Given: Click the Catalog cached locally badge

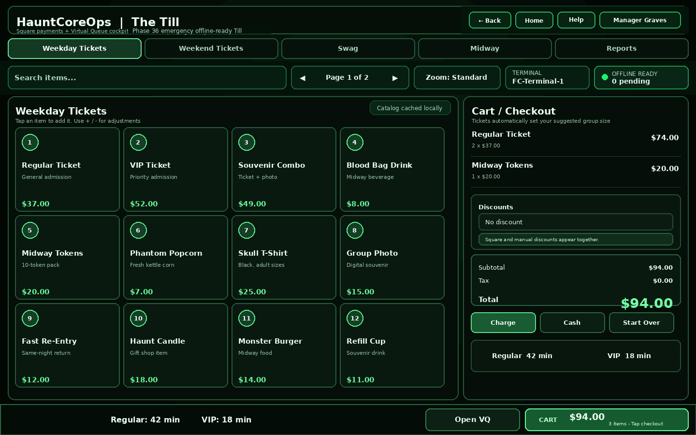Looking at the screenshot, I should pos(410,108).
